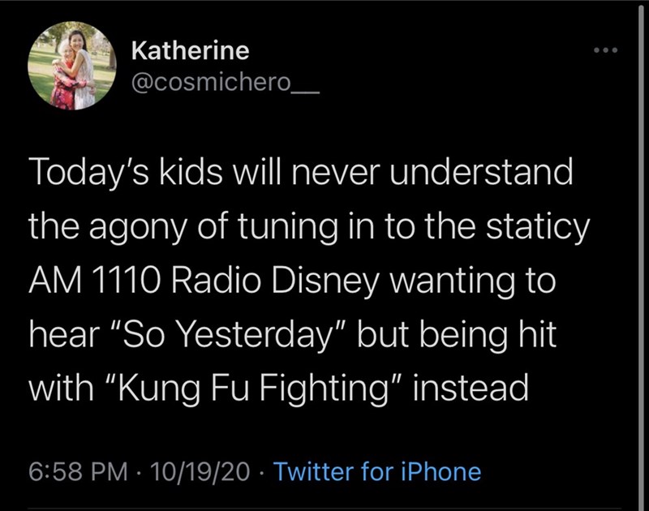Open the Katherine display name profile
Screen dimensions: 649x511
click(190, 51)
